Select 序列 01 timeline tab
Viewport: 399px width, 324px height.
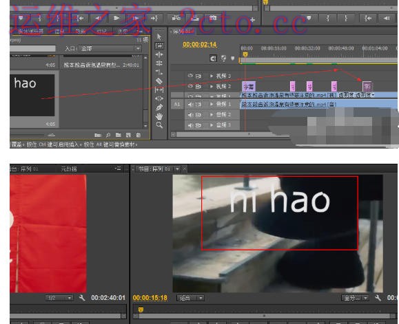tap(182, 32)
